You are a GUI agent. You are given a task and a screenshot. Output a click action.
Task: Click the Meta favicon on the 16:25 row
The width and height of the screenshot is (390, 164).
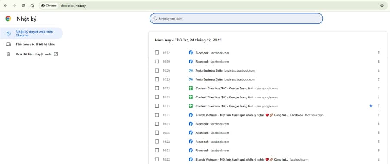click(191, 79)
